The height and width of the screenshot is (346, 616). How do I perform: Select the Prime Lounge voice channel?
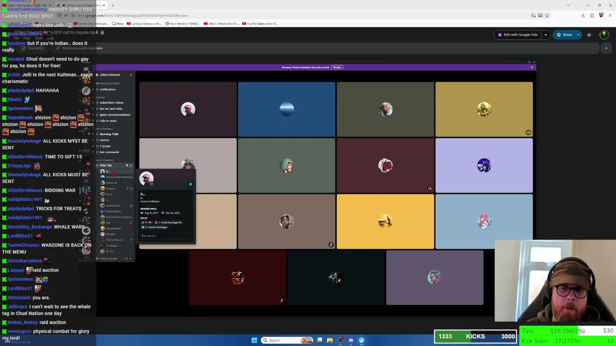(108, 259)
